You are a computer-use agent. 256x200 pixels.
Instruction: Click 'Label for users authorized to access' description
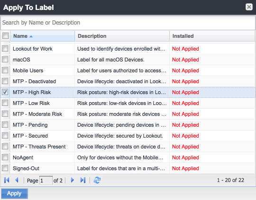122,70
